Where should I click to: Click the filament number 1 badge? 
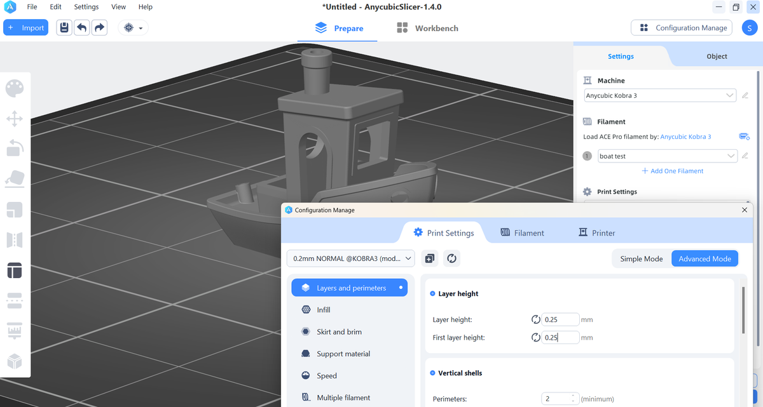(x=588, y=156)
